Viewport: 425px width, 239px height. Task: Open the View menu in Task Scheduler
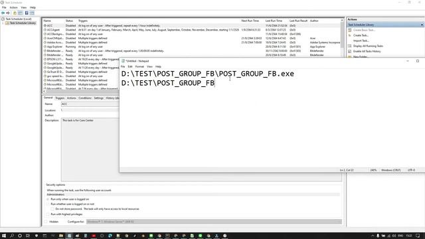coord(24,7)
